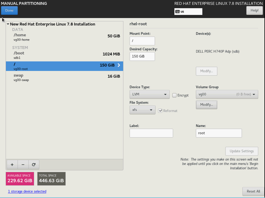Click the 50 GiB size of /home
Viewport: 265px width, 198px height.
click(x=114, y=36)
